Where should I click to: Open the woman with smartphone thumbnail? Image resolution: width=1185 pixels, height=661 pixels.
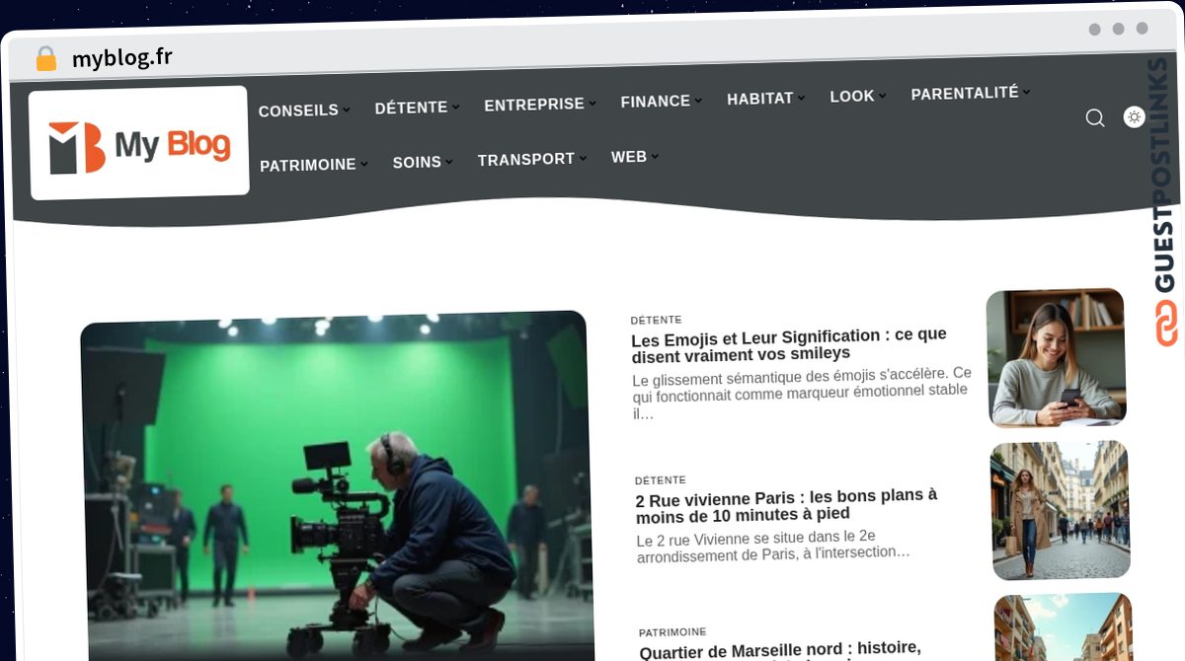click(x=1056, y=358)
